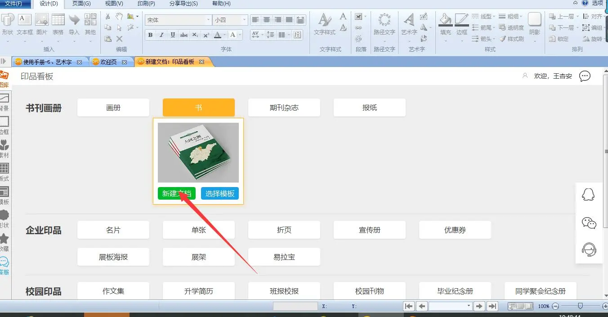This screenshot has width=608, height=317.
Task: Click the blue 选择模板 button
Action: (x=220, y=194)
